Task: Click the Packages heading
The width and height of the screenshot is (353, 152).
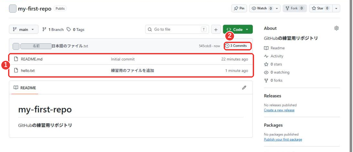Action: click(273, 125)
